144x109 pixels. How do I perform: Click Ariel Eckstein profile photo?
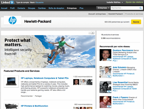pos(105,72)
